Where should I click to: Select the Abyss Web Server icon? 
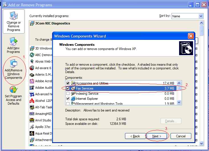point(32,61)
